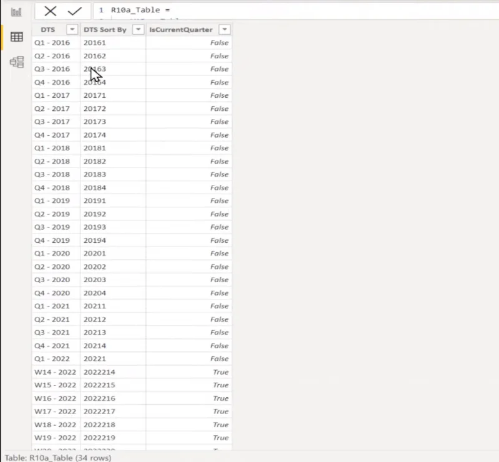The height and width of the screenshot is (462, 499).
Task: Click the Q4 - 2016 cell
Action: pyautogui.click(x=56, y=82)
